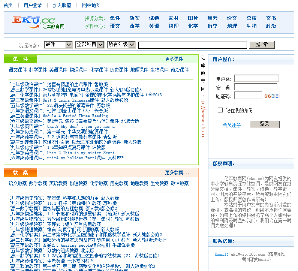Select the 英语 subject in header
Viewport: 298px width, 271px height.
[154, 26]
